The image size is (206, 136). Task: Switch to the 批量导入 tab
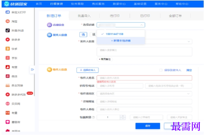(84, 16)
